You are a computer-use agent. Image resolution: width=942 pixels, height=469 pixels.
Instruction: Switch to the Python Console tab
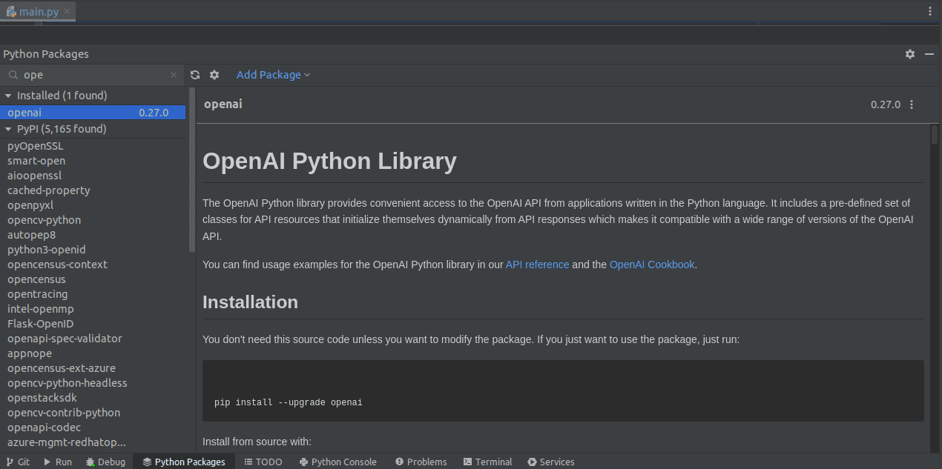(x=338, y=462)
